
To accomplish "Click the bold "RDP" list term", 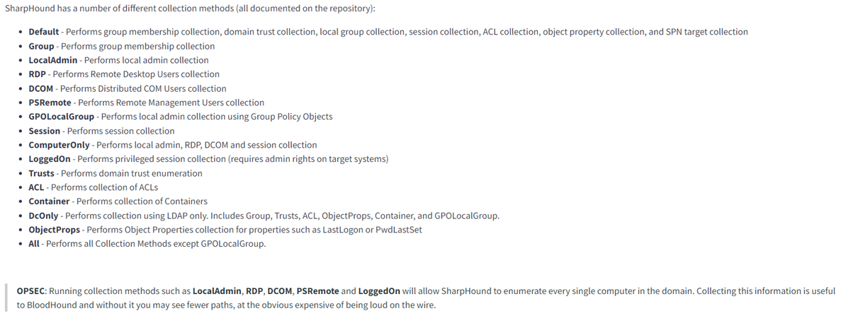I will point(38,74).
